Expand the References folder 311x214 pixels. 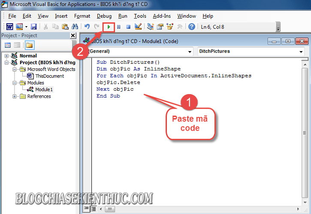pos(15,96)
